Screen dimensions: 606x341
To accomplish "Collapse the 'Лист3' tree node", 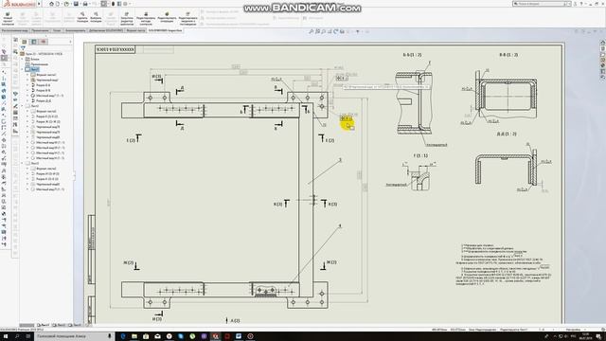I will click(x=23, y=163).
